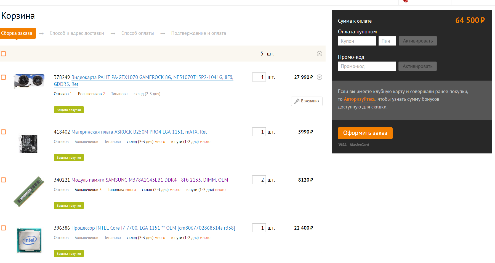Viewport: 495px width, 263px height.
Task: Jump to Подтверждение и оплата step
Action: 199,33
